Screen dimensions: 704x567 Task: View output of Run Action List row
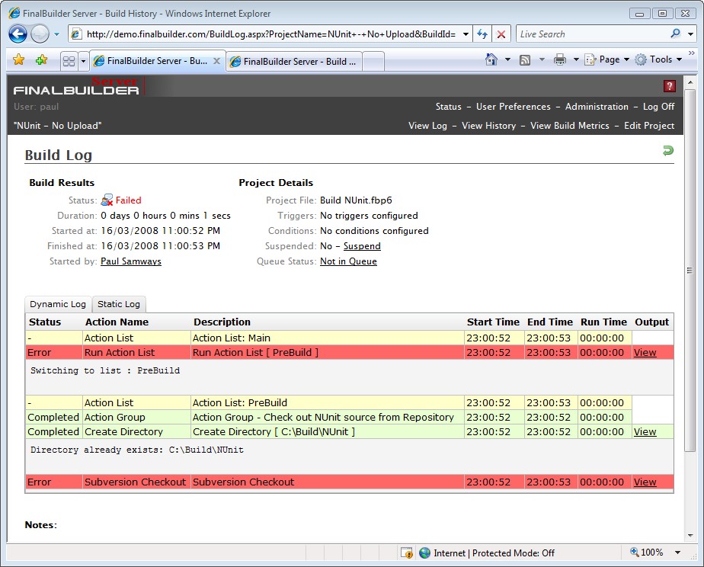(645, 352)
